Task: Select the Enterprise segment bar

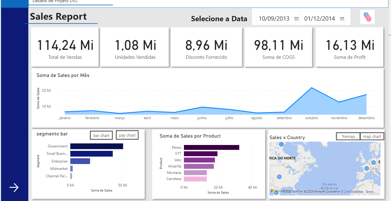Action: tap(80, 161)
